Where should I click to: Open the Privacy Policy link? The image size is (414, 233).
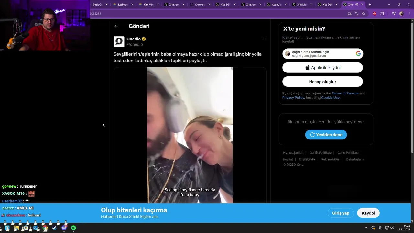(293, 98)
